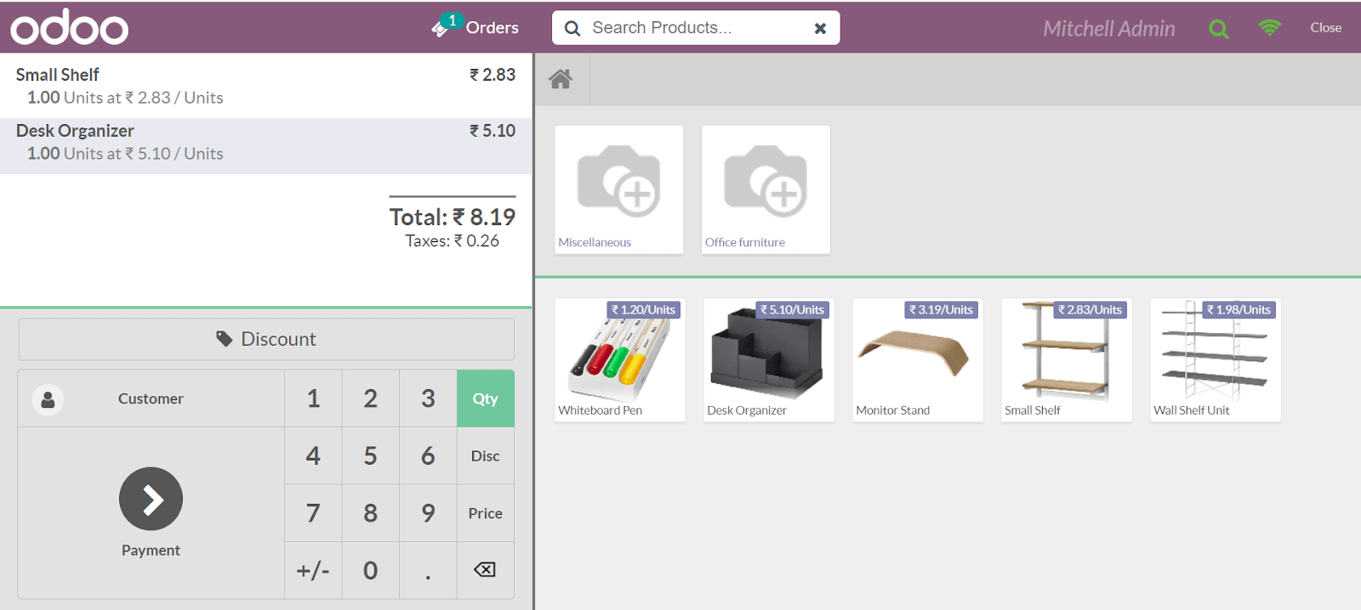Click the ₹ 3.19/Units price tag
This screenshot has height=610, width=1361.
pyautogui.click(x=941, y=310)
